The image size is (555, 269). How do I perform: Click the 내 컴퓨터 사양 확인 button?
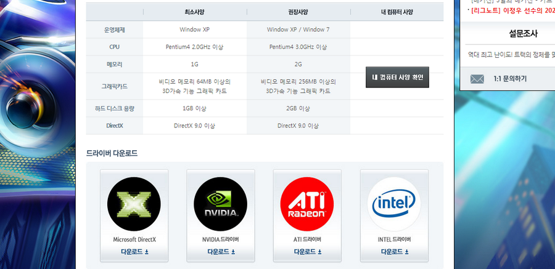[397, 77]
